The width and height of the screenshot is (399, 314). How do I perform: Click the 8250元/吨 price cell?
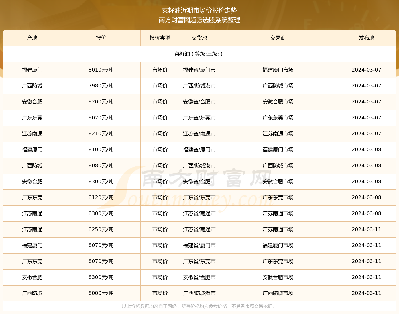[x=101, y=229]
